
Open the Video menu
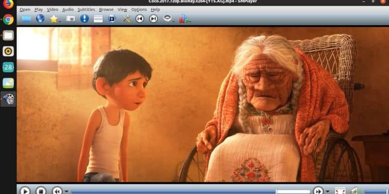point(53,9)
